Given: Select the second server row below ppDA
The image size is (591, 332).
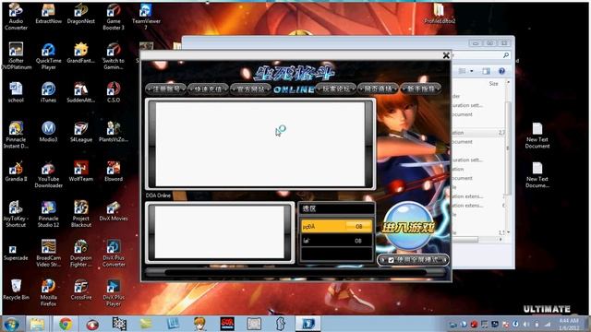Looking at the screenshot, I should pyautogui.click(x=336, y=241).
